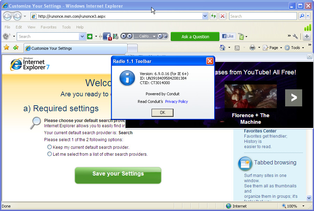The width and height of the screenshot is (314, 211).
Task: Open the shopping tag dropdown arrow
Action: (246, 36)
